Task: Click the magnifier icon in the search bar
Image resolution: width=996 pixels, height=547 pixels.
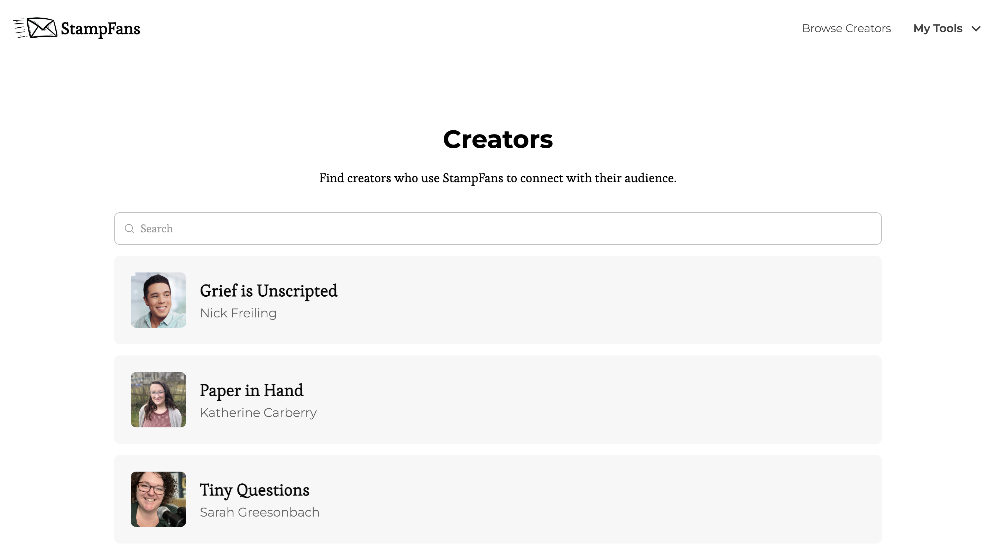Action: pos(130,229)
